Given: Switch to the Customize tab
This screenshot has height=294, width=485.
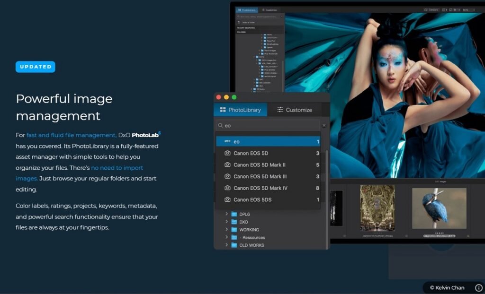Looking at the screenshot, I should (x=295, y=110).
